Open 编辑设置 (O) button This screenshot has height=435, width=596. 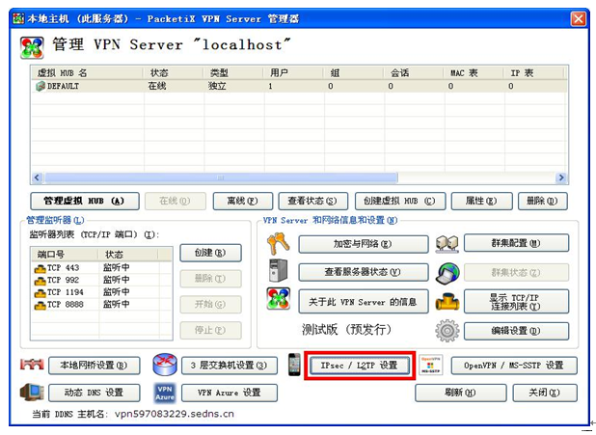coord(516,331)
